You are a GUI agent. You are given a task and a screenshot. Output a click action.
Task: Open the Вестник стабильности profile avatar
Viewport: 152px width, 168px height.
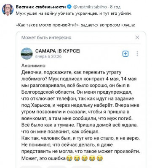click(8, 9)
